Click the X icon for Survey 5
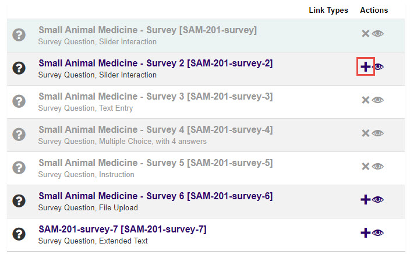Image resolution: width=410 pixels, height=254 pixels. [x=365, y=167]
